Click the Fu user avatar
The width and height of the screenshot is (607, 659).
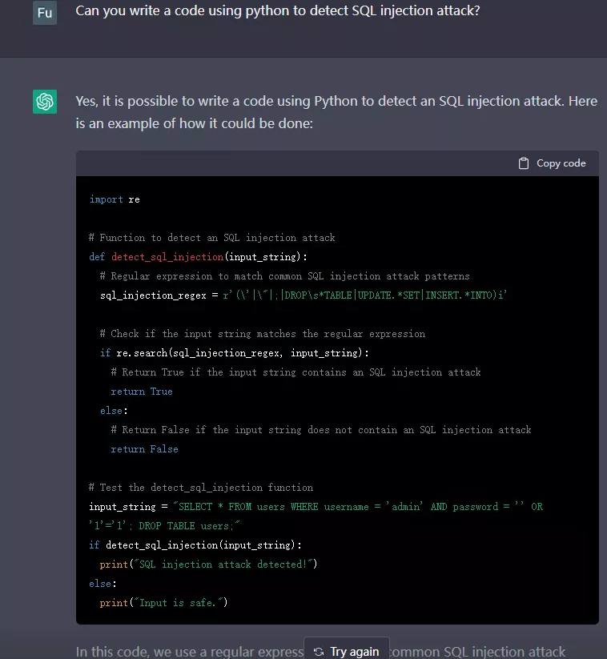[x=45, y=13]
